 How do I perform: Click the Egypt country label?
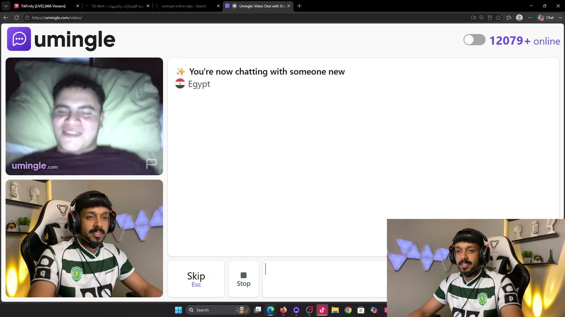[x=199, y=84]
